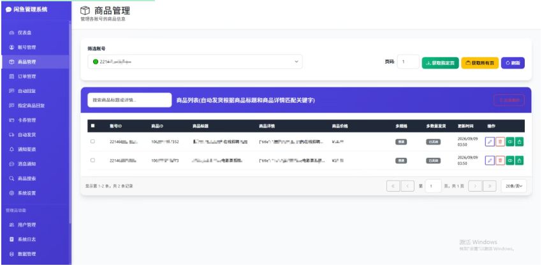Click the 获取指定页 button

click(x=441, y=63)
